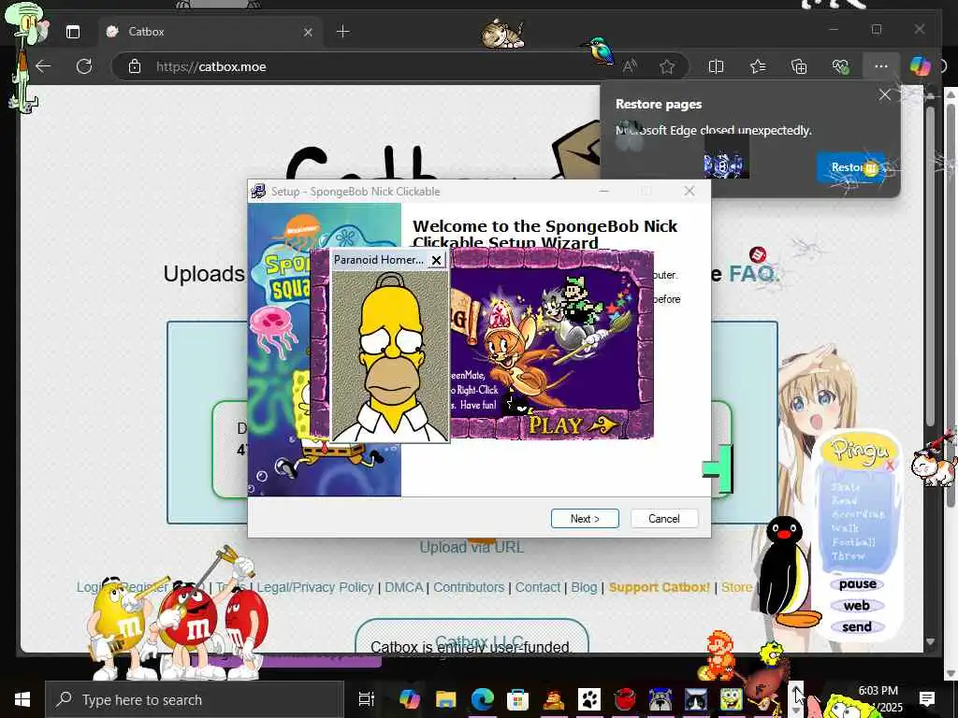Image resolution: width=958 pixels, height=718 pixels.
Task: Click the Support Catbox! link
Action: pyautogui.click(x=660, y=587)
